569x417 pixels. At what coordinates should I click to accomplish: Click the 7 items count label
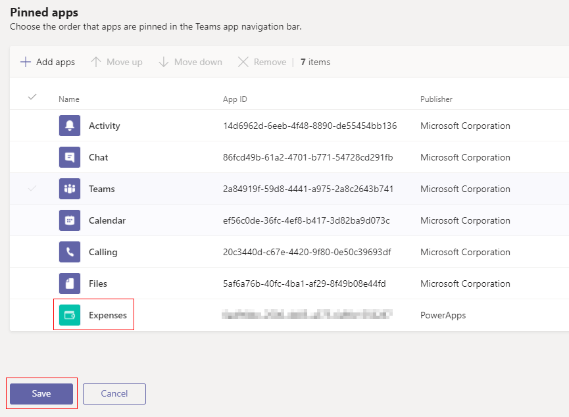315,62
